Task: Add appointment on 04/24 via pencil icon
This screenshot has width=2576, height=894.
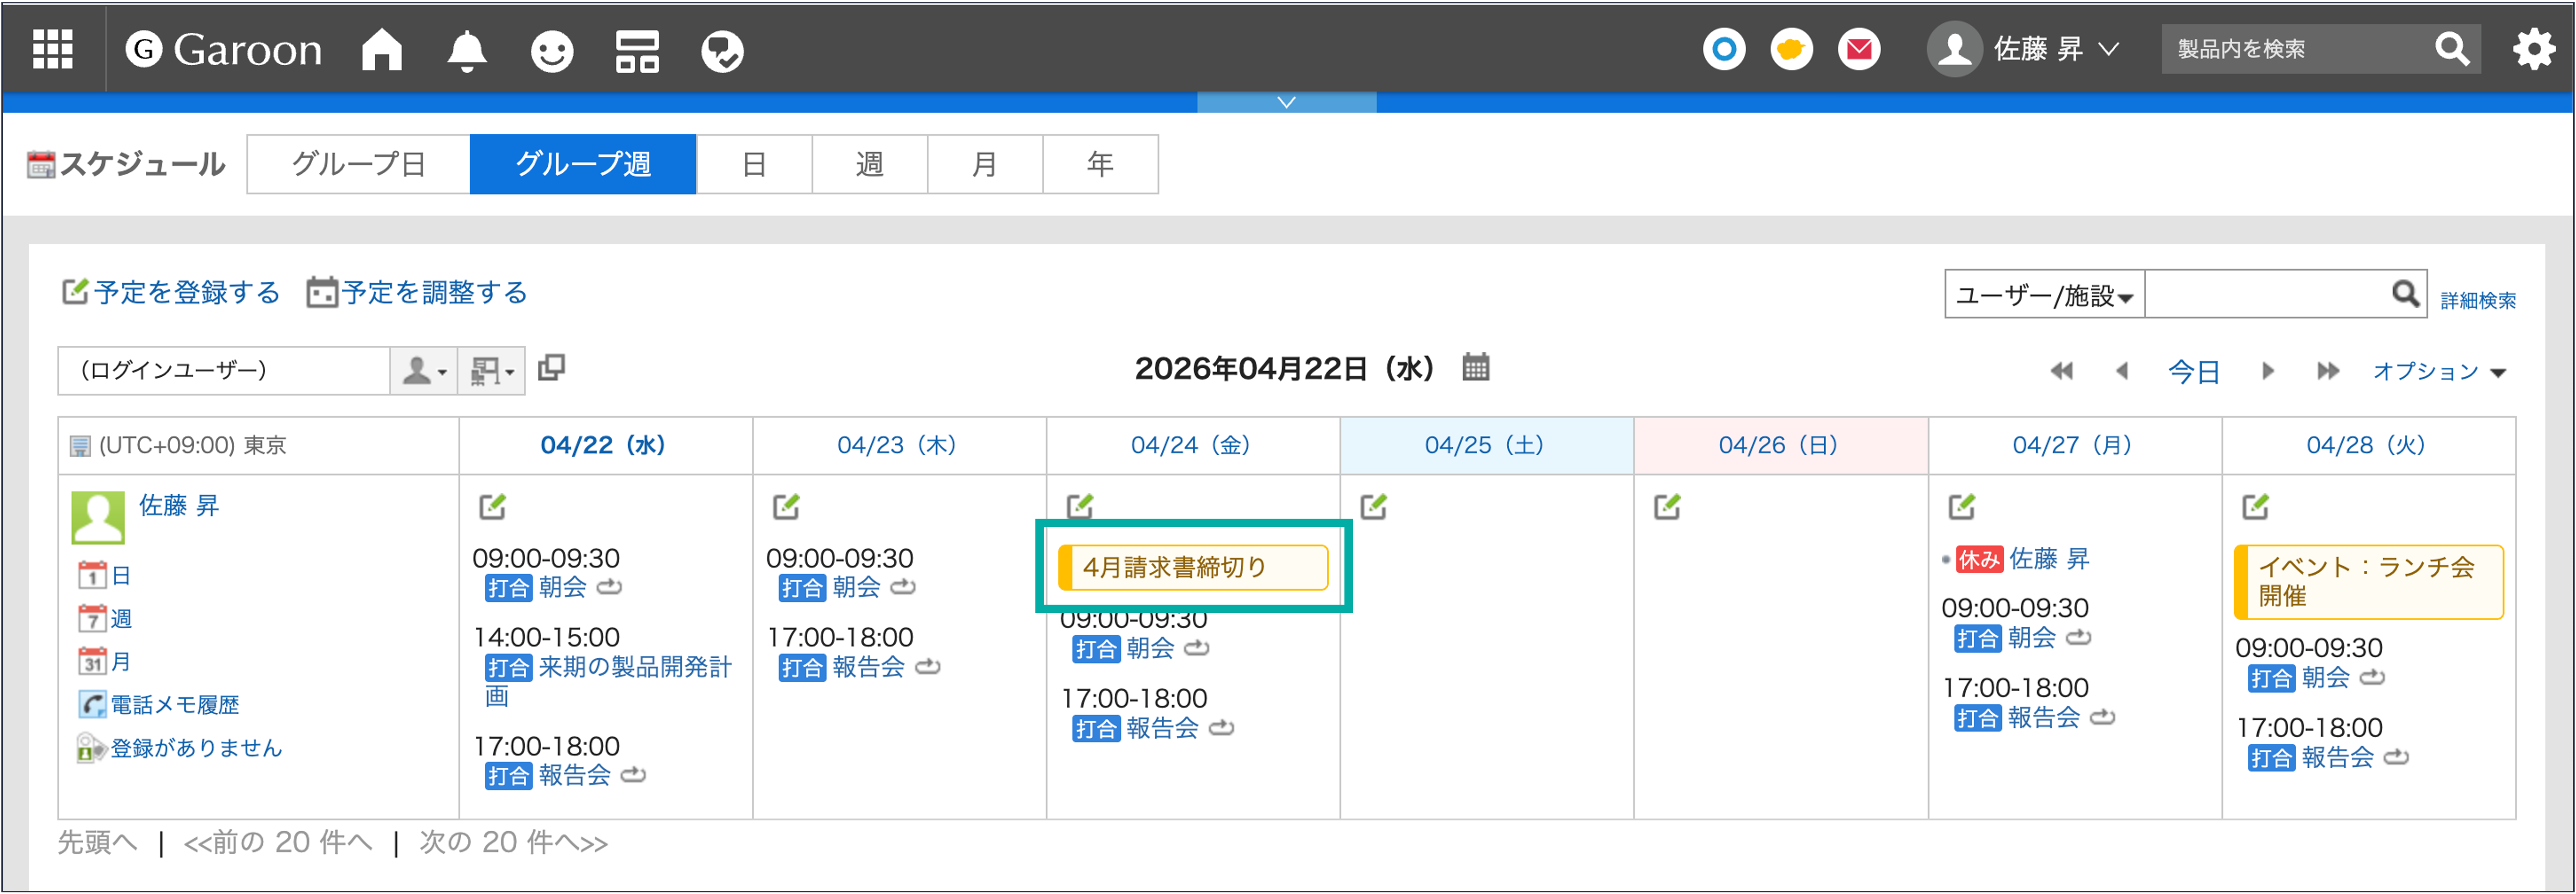Action: click(x=1080, y=507)
